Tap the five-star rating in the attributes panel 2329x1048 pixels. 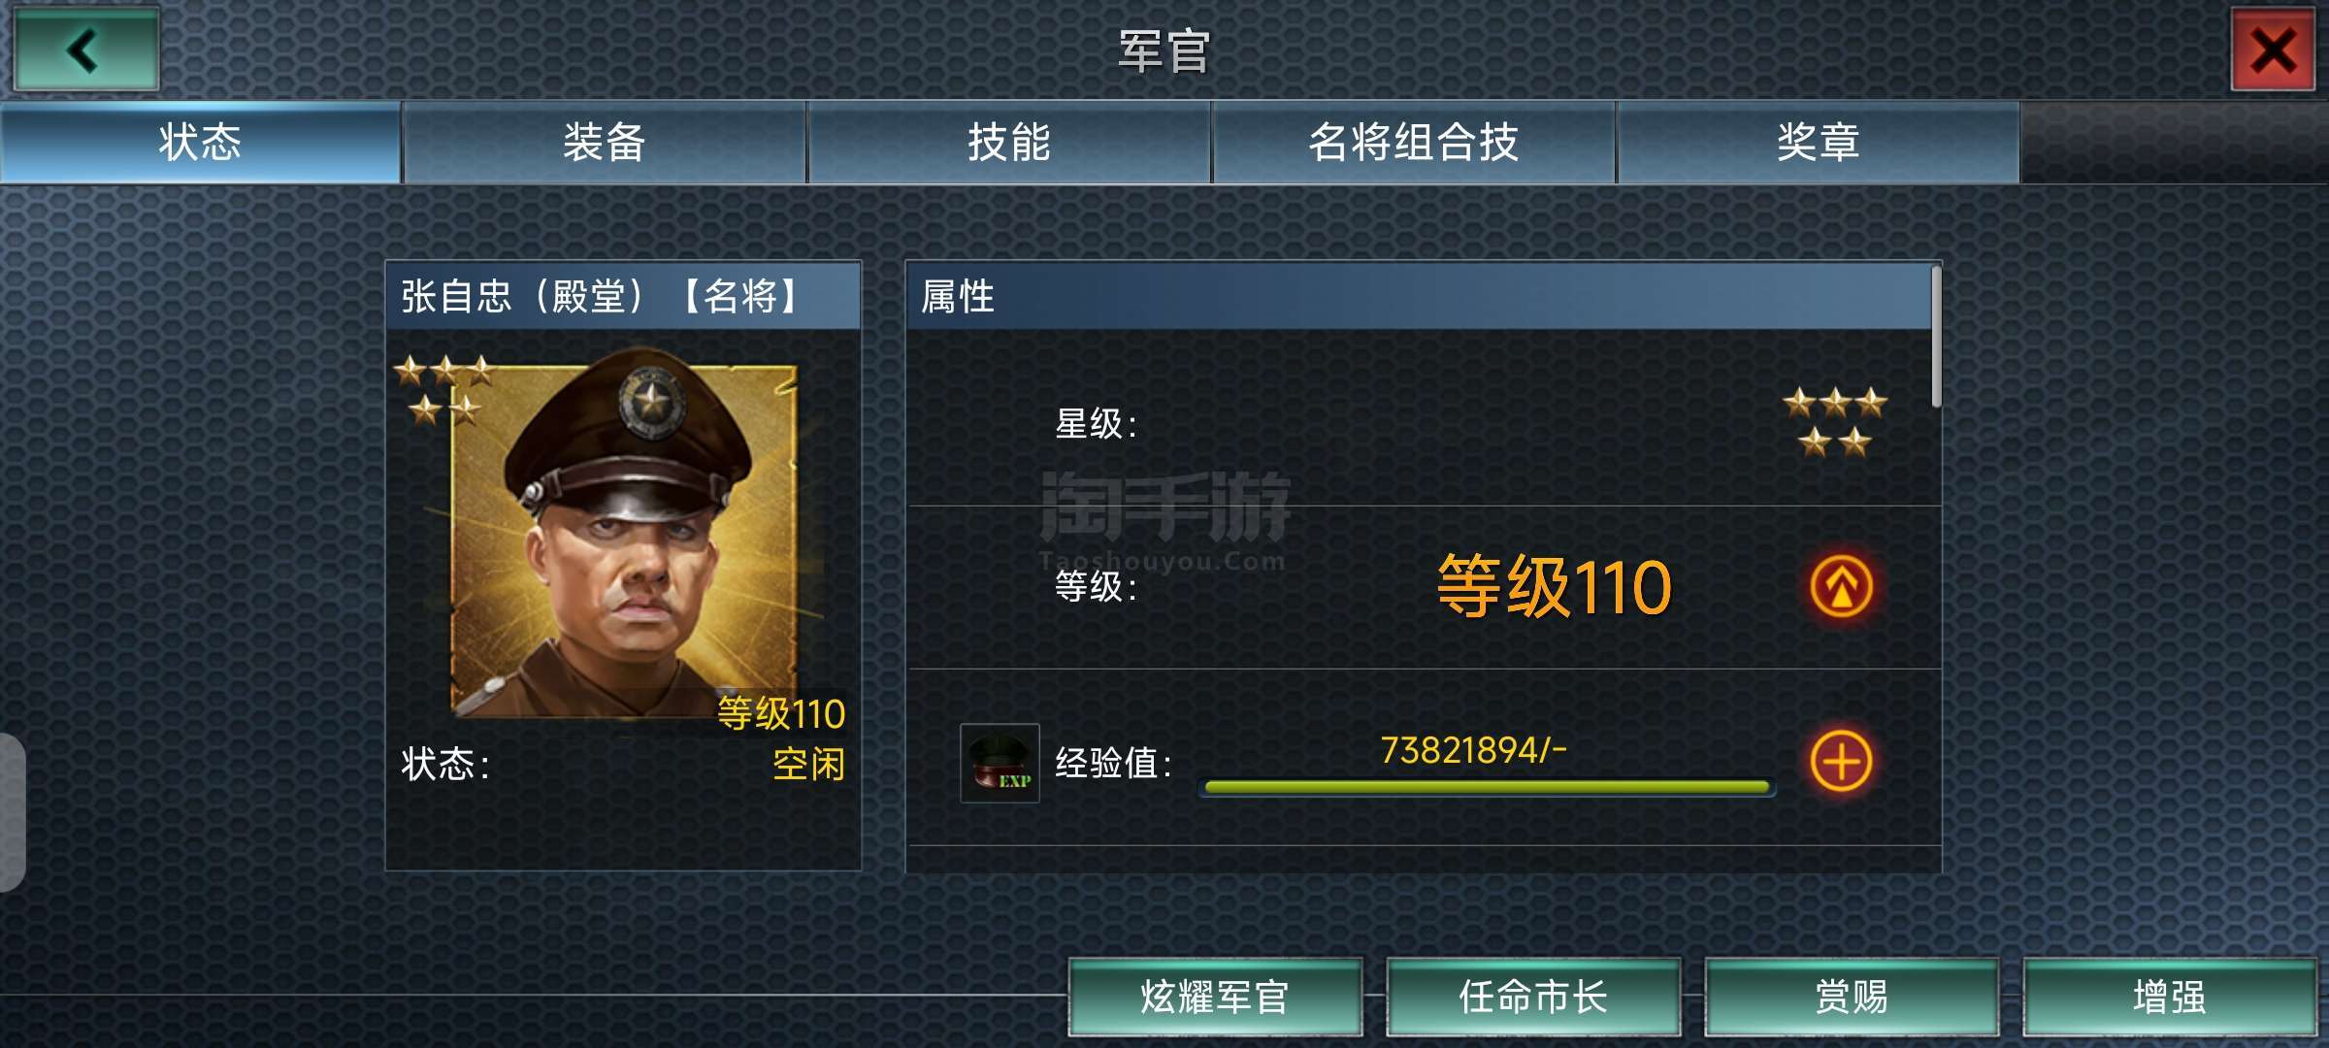pos(1835,422)
